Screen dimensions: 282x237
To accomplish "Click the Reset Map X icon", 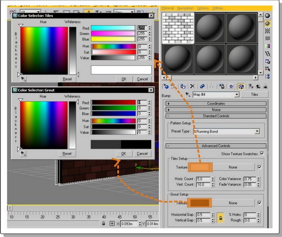I will 192,86.
